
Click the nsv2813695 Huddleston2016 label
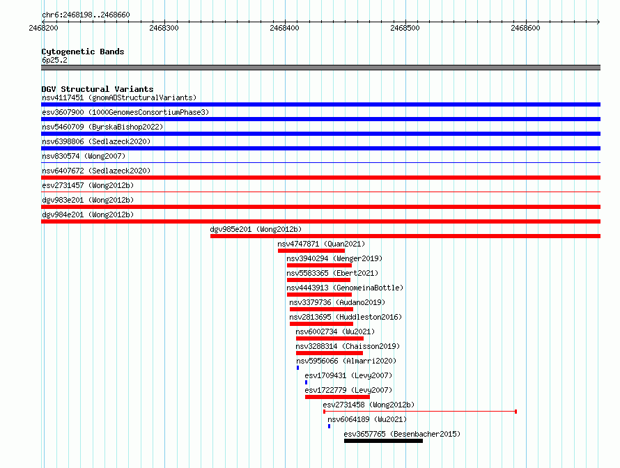pyautogui.click(x=346, y=317)
